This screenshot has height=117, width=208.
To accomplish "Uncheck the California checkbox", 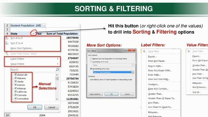I will point(15,92).
